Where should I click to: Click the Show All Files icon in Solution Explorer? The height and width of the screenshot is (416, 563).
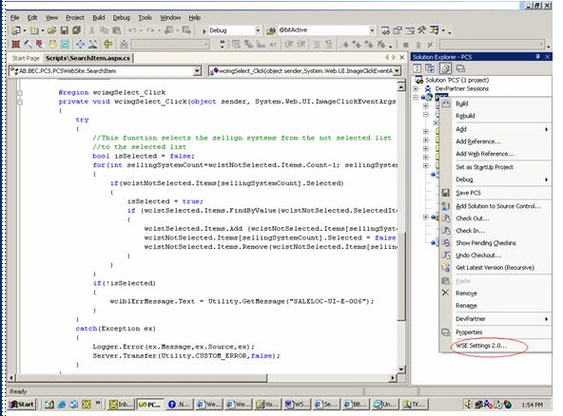(445, 68)
